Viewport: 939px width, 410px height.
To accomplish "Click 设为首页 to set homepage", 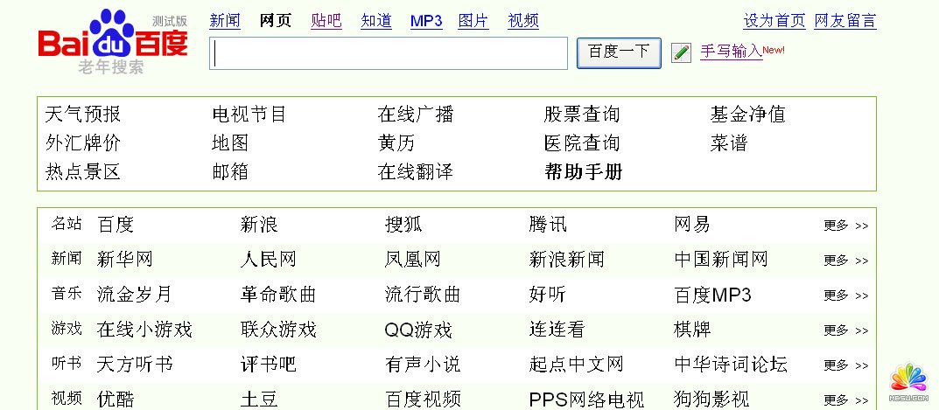I will (774, 21).
